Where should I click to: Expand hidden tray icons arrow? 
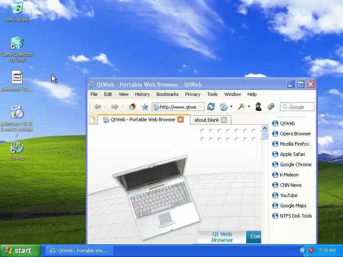303,251
